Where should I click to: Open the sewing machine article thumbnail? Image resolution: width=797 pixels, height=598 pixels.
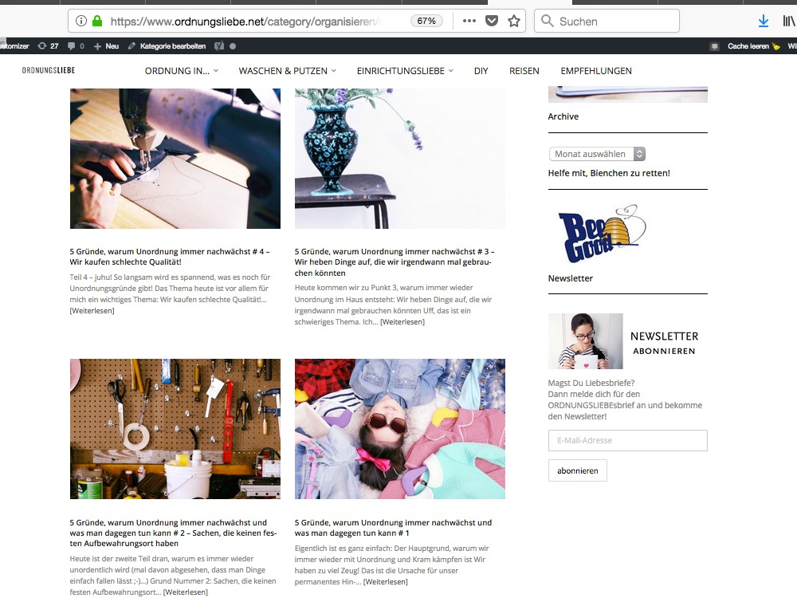point(175,159)
